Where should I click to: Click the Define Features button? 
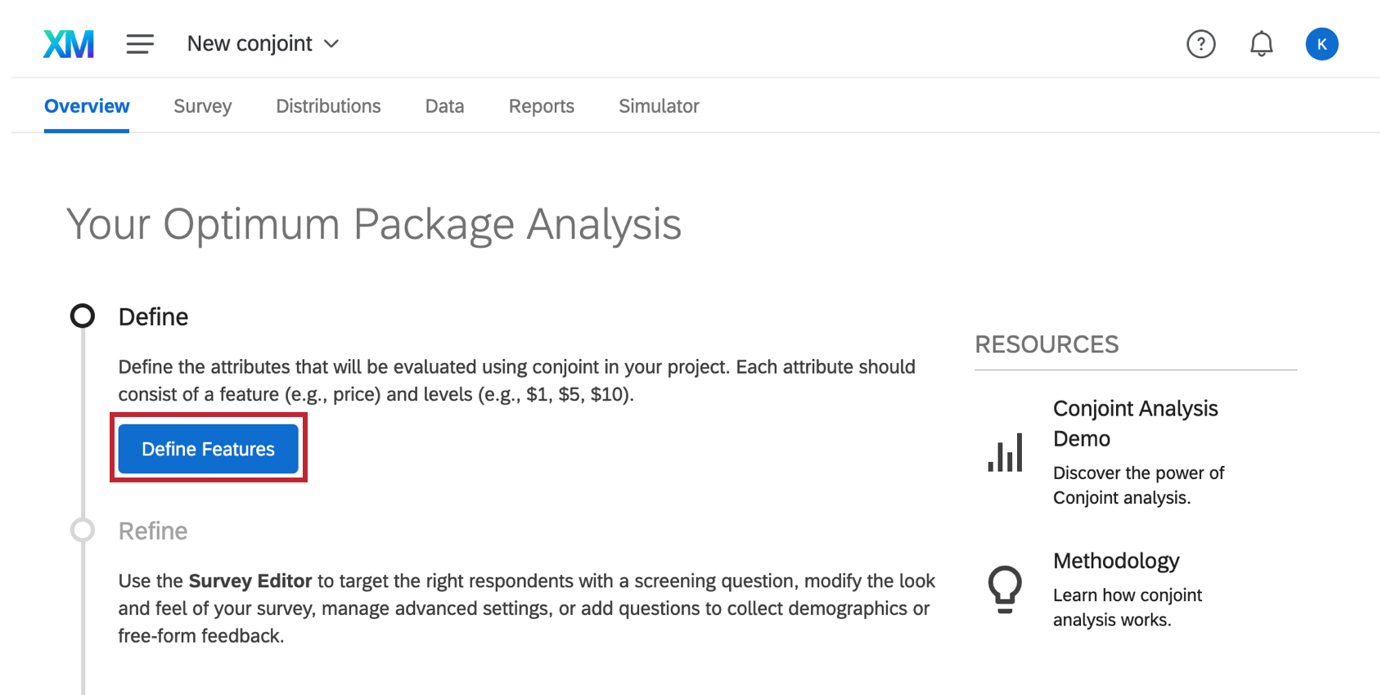point(208,449)
